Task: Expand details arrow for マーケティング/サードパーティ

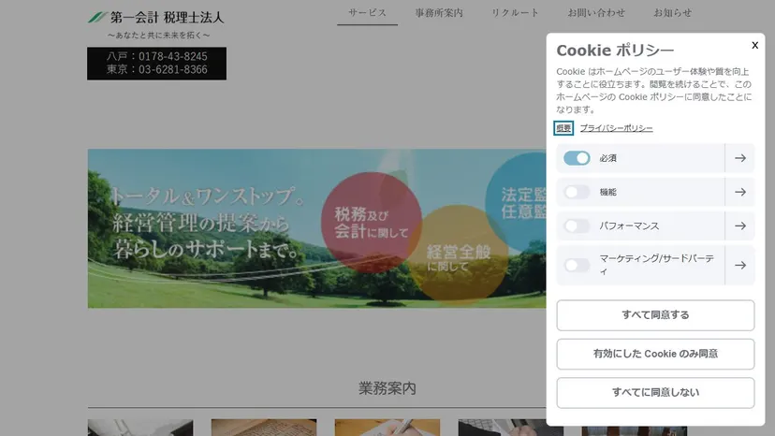Action: 740,266
